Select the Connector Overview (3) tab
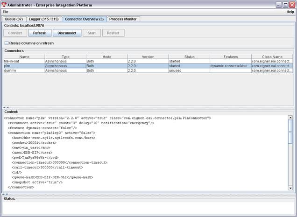The height and width of the screenshot is (217, 297). (x=84, y=19)
